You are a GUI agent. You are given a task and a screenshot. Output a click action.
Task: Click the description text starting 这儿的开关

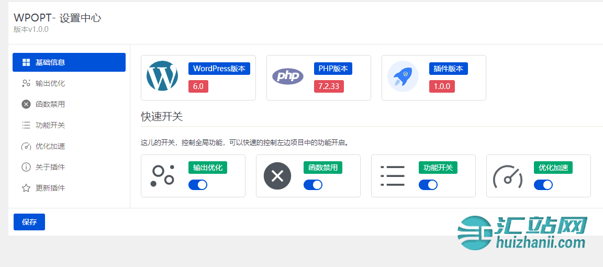pyautogui.click(x=245, y=143)
